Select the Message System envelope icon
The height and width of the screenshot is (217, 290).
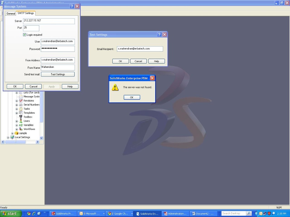click(x=21, y=96)
